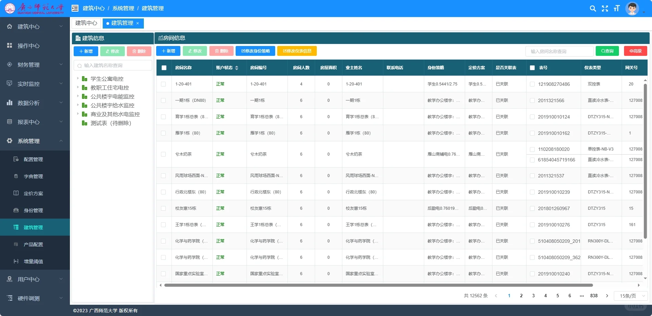
Task: Toggle the sidebar collapse hamburger icon
Action: (75, 8)
